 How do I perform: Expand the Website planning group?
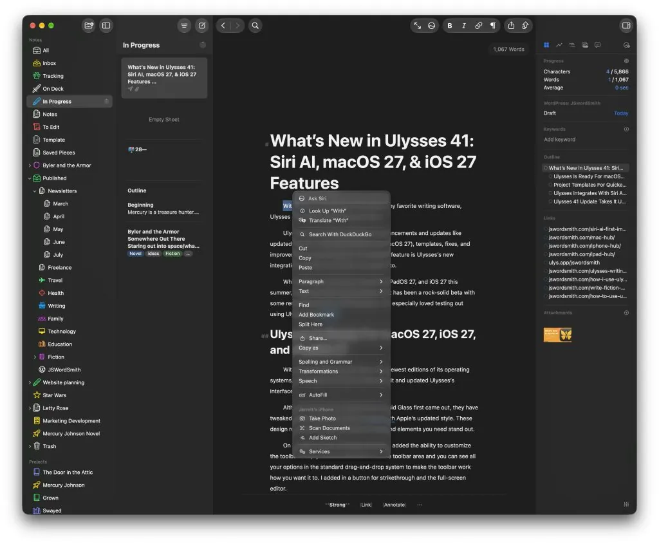click(x=30, y=382)
